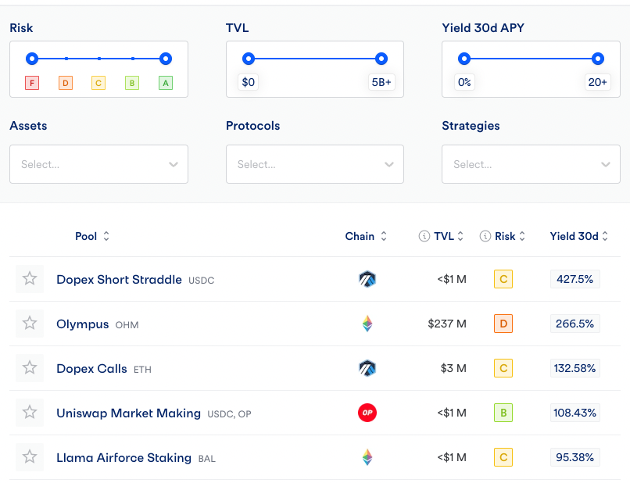
Task: Click the 95.38% yield value
Action: click(x=575, y=457)
